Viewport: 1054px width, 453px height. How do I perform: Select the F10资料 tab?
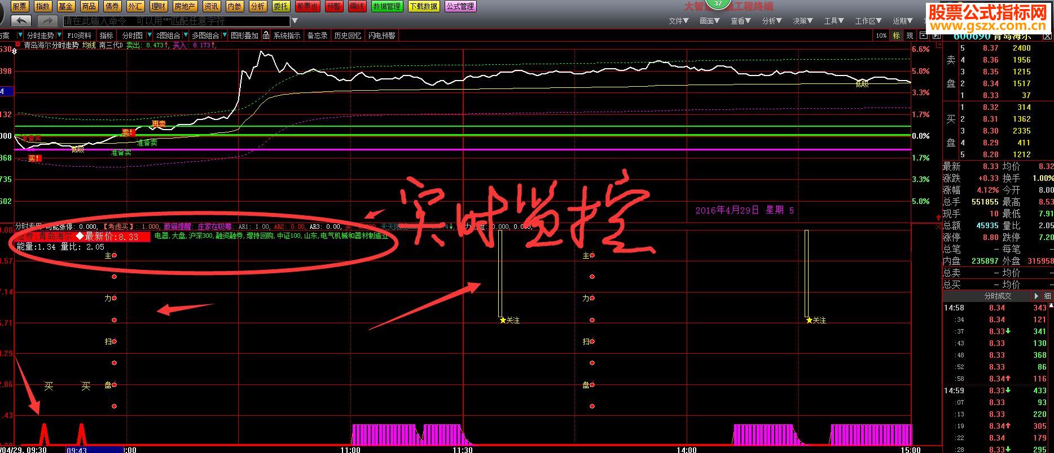[79, 35]
